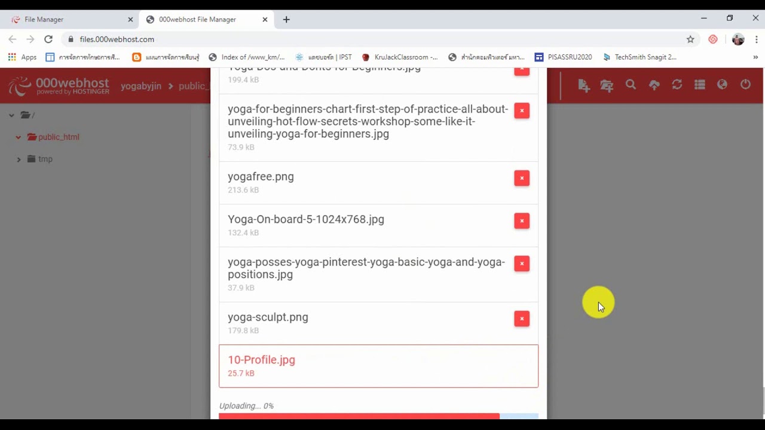
Task: Click the New Folder icon in toolbar
Action: (607, 85)
